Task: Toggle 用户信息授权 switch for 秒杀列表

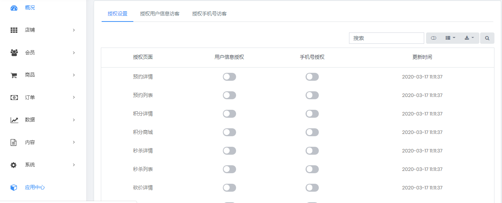Action: (229, 169)
